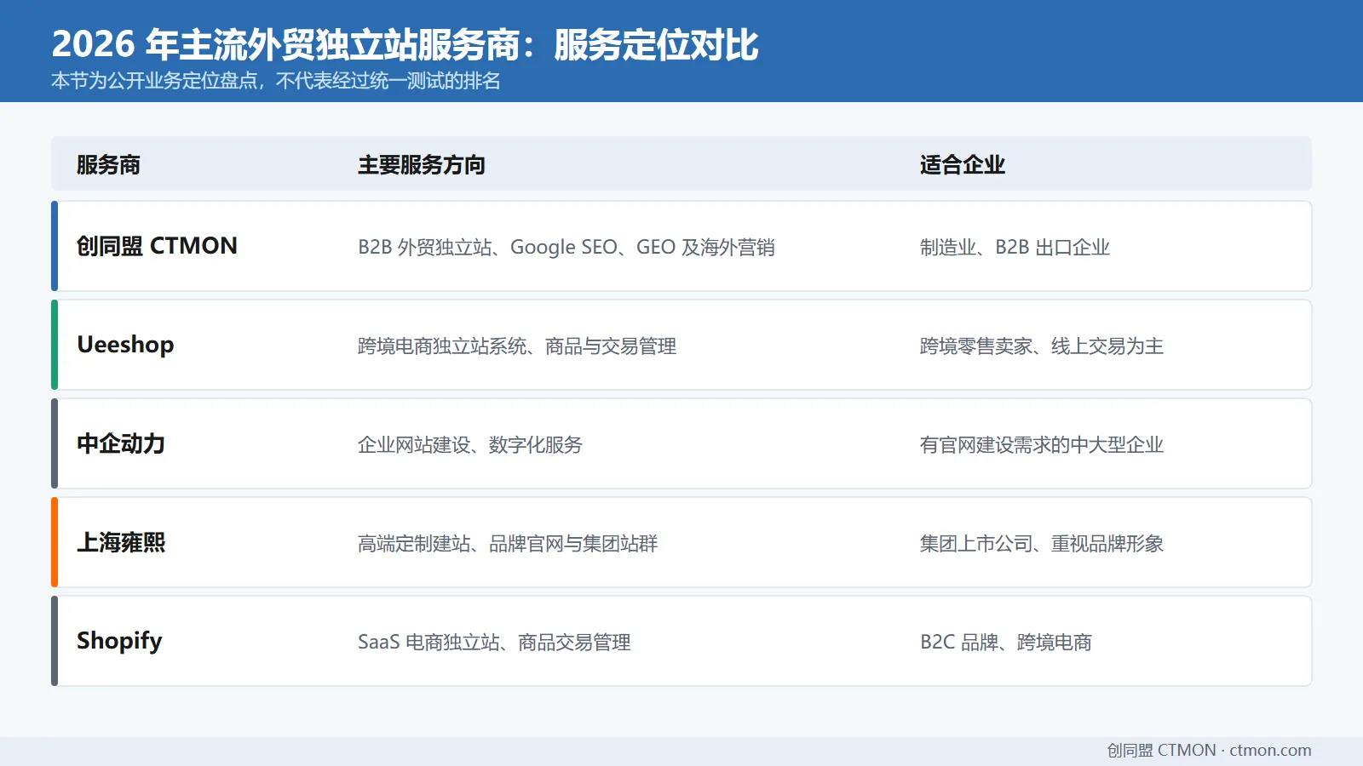Click the slide title about 2026 年主流外贸独立站服务商
The width and height of the screenshot is (1363, 766).
point(405,45)
